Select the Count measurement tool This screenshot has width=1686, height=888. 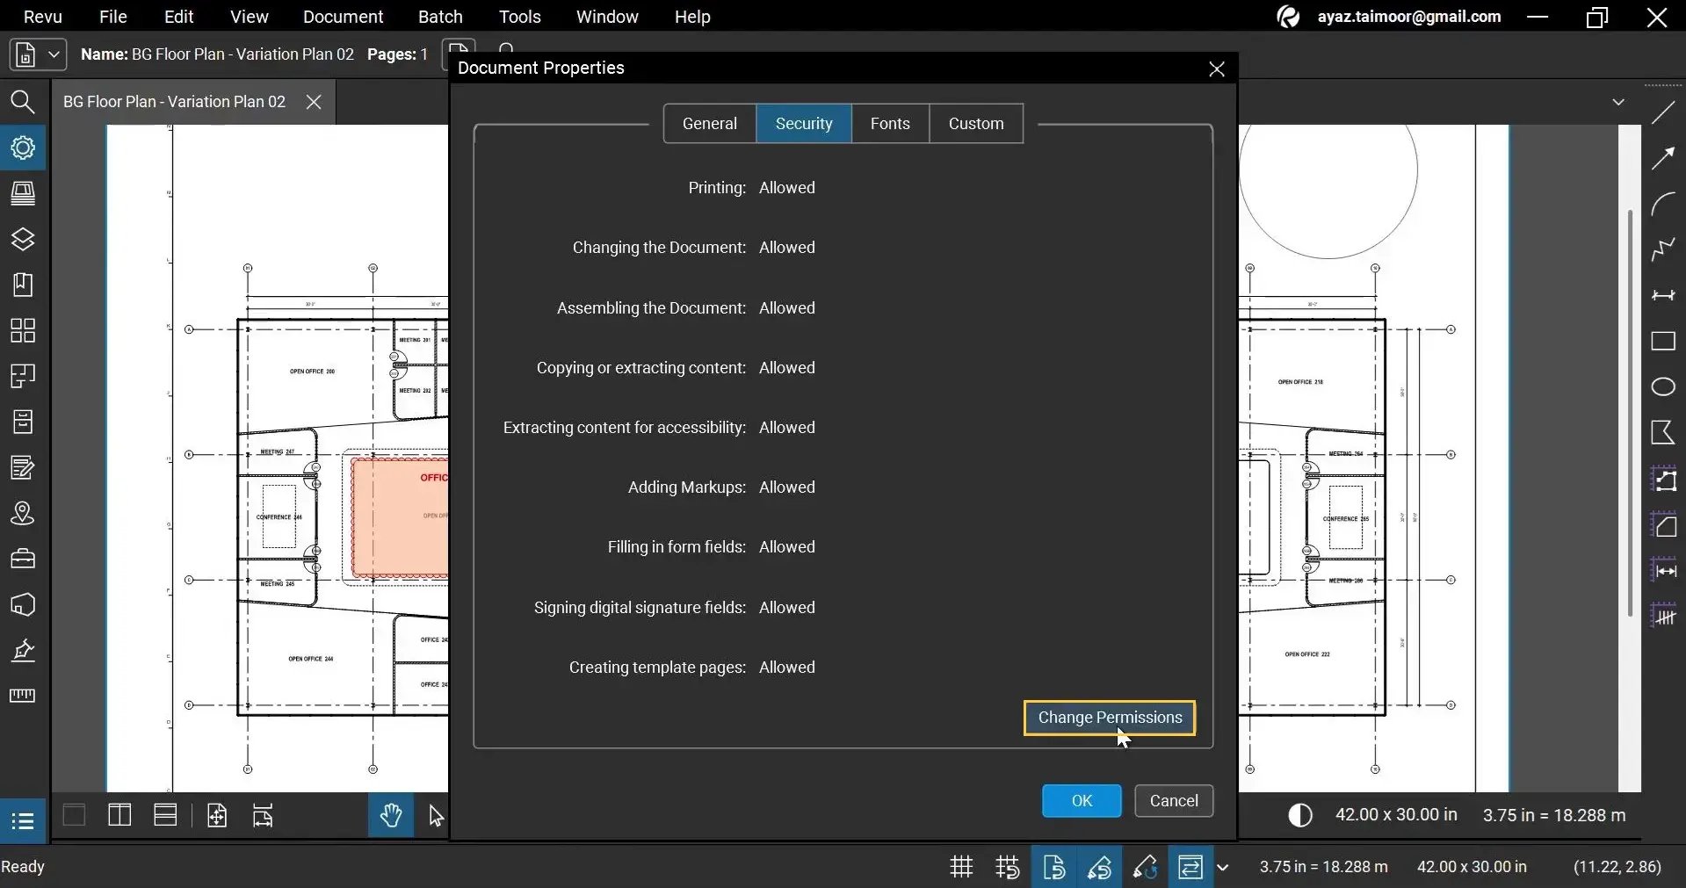(x=1663, y=615)
